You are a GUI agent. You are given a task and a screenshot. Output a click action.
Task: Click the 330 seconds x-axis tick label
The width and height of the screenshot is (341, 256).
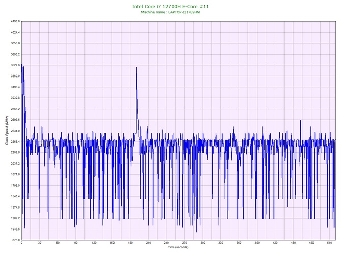[221, 243]
